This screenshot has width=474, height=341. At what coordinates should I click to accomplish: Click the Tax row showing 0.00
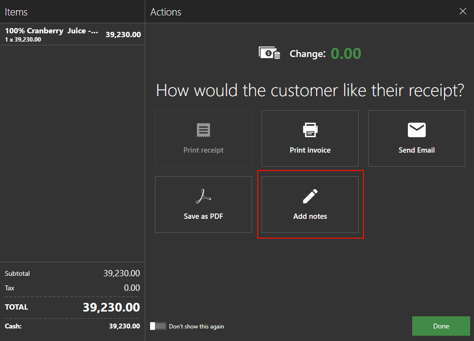[x=72, y=288]
